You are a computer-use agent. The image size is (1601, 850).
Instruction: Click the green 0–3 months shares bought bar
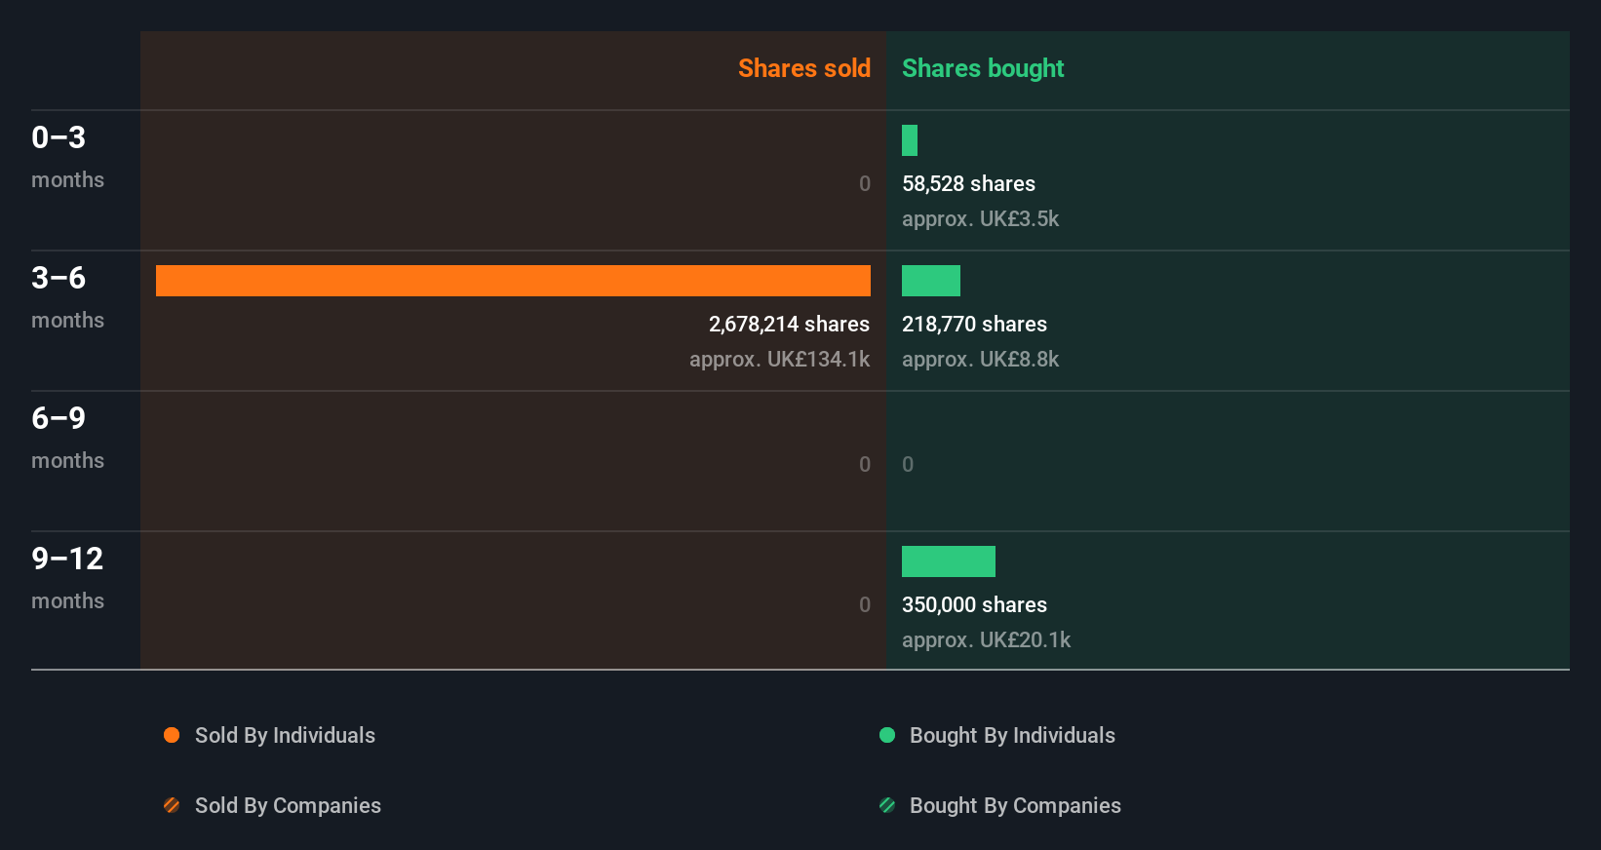tap(910, 140)
